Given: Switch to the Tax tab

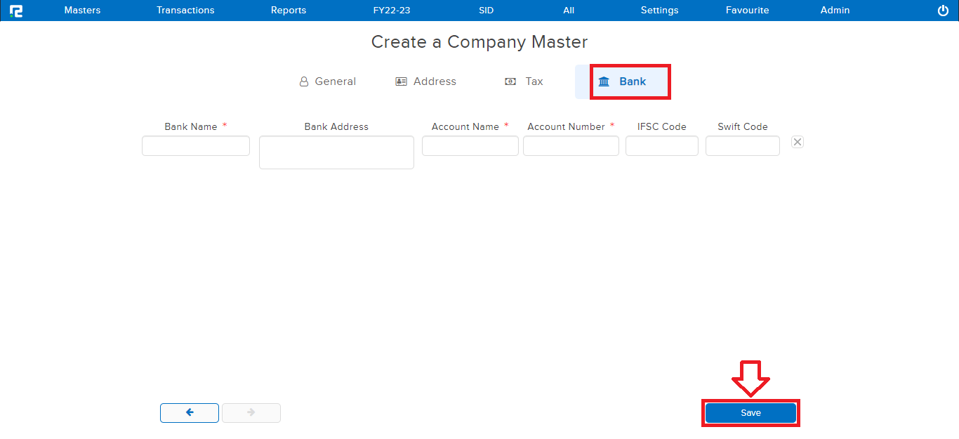Looking at the screenshot, I should pyautogui.click(x=524, y=81).
